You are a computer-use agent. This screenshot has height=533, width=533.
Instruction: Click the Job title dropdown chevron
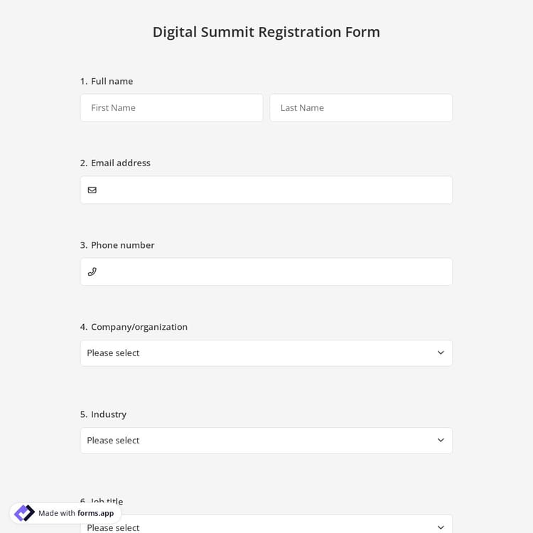441,527
